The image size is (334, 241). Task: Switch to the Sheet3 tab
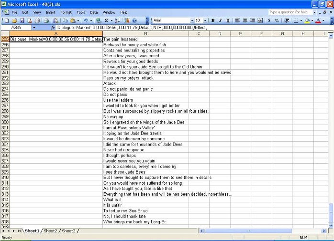pyautogui.click(x=68, y=231)
